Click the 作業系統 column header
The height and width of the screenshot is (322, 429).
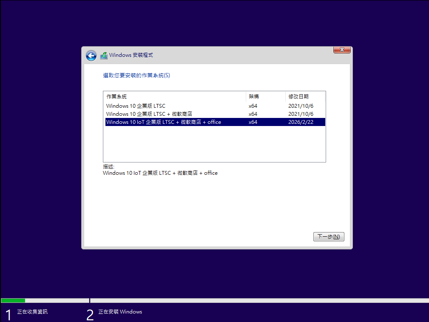coord(175,96)
